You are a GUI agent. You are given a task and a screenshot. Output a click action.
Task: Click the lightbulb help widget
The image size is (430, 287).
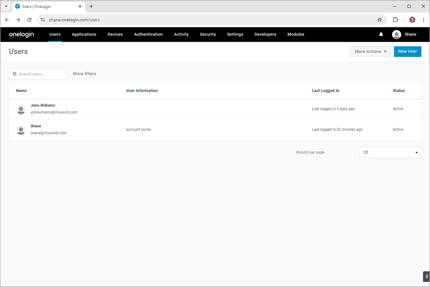click(x=427, y=276)
